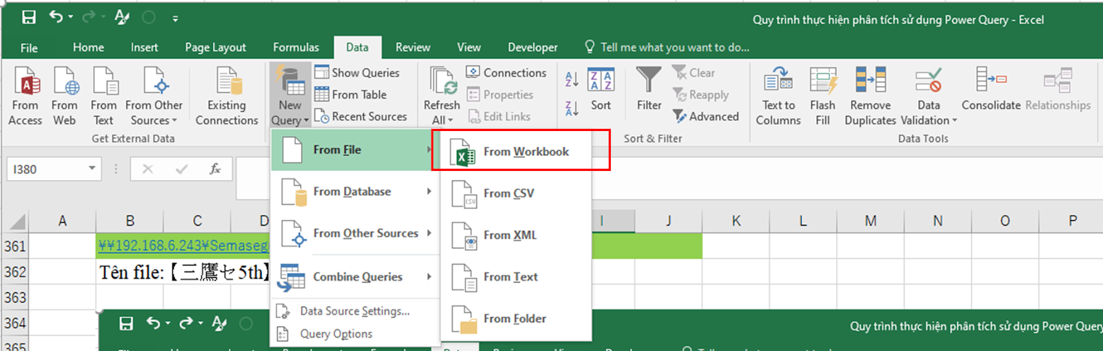This screenshot has height=351, width=1103.
Task: Expand From Other Sources menu entry
Action: tap(355, 234)
